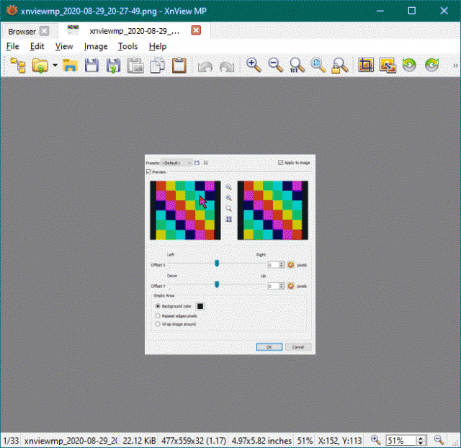The image size is (461, 448).
Task: Click the '22.12 KiB' file size text
Action: click(x=139, y=441)
